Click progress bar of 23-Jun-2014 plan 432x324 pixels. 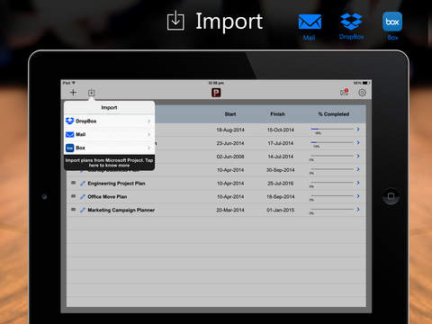pos(332,142)
